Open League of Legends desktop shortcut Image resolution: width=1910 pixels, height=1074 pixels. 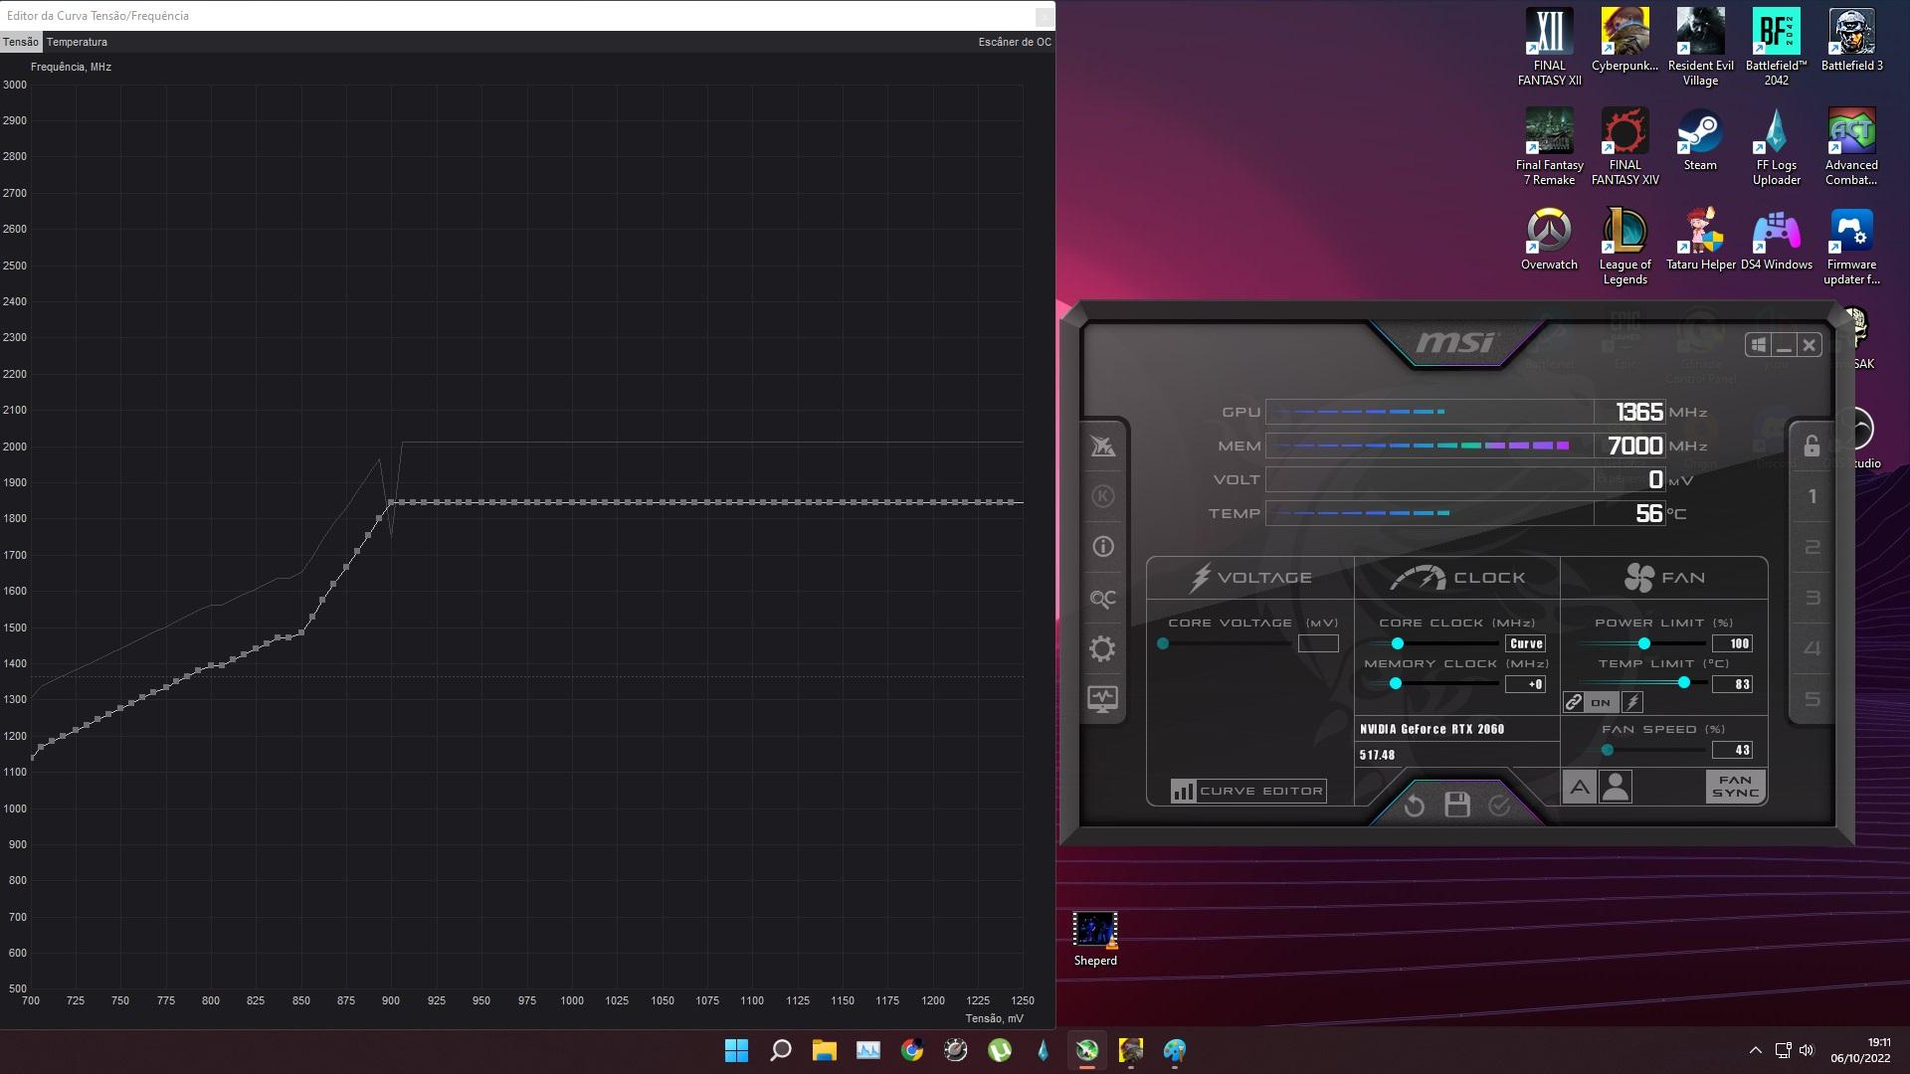(x=1624, y=247)
